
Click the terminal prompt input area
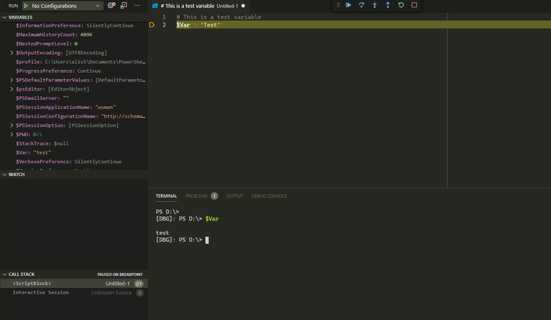coord(207,240)
